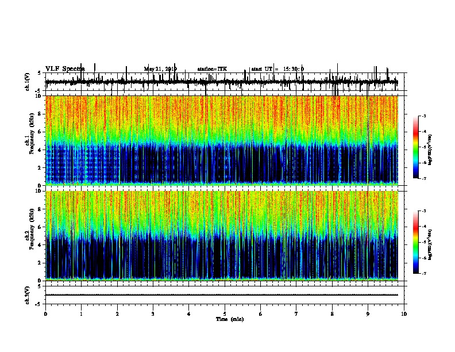455x352 pixels.
Task: Click the "-7" value on ch.2 color bar
Action: (424, 273)
